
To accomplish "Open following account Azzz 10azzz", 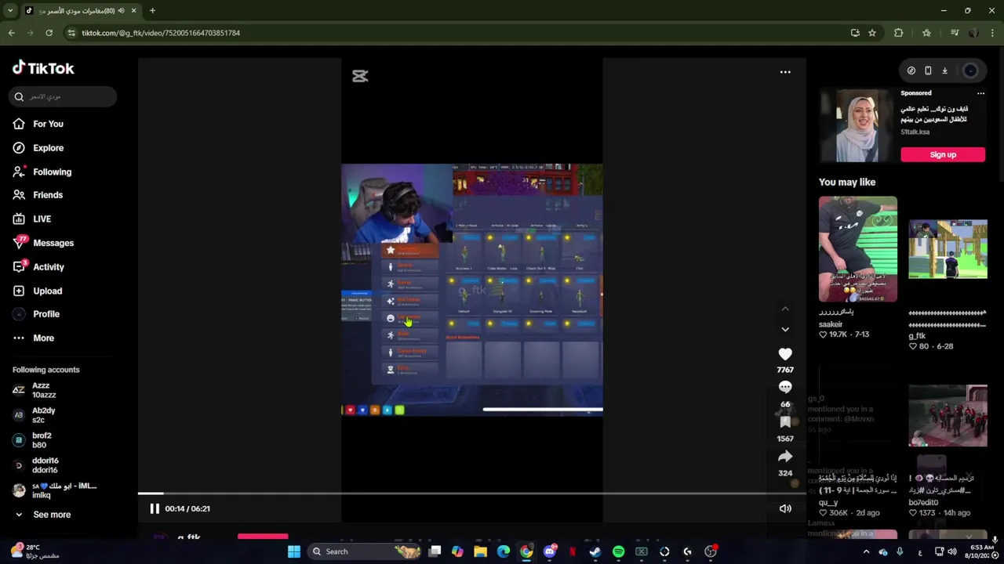I will coord(45,390).
